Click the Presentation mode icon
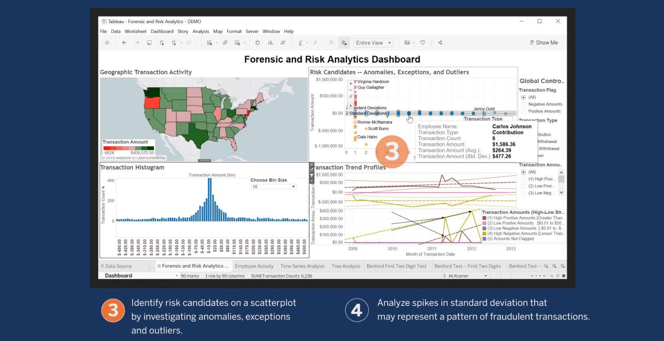 (x=422, y=43)
